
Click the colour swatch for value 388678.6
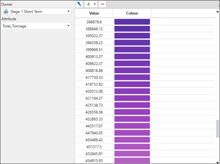[132, 22]
